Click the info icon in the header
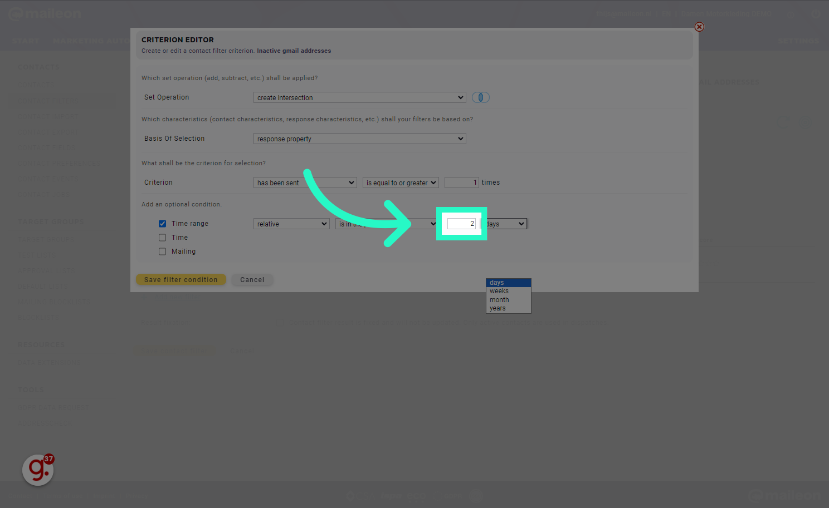The height and width of the screenshot is (508, 829). [x=792, y=14]
